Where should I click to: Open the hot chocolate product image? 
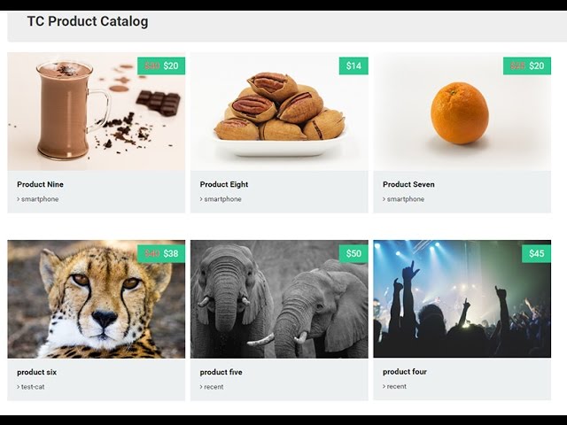[97, 112]
